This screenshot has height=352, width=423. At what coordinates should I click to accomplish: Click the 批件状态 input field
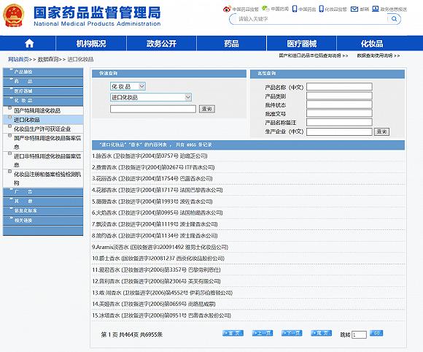coord(339,104)
